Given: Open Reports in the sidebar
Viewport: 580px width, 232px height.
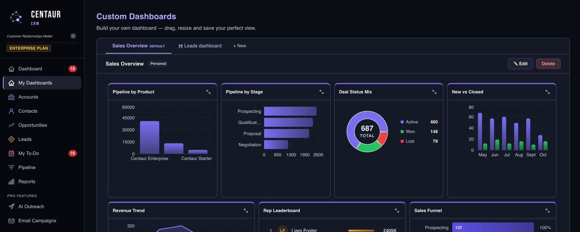Looking at the screenshot, I should pos(42,182).
